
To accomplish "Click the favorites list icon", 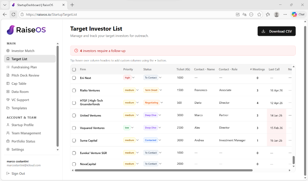I will pyautogui.click(x=268, y=14).
